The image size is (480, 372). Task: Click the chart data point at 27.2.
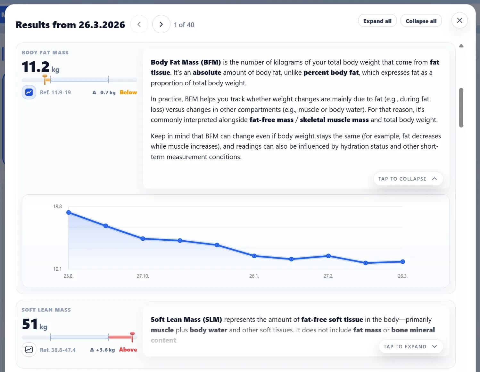(328, 256)
